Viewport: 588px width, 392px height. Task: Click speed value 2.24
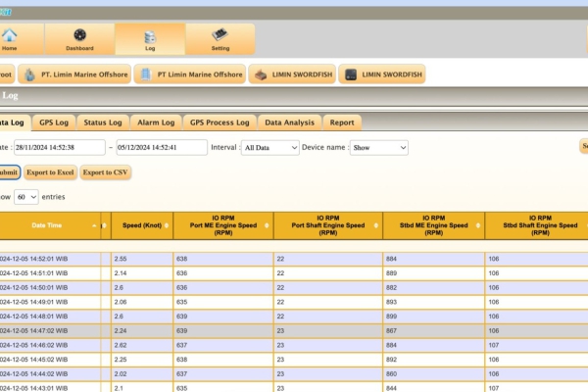point(121,331)
